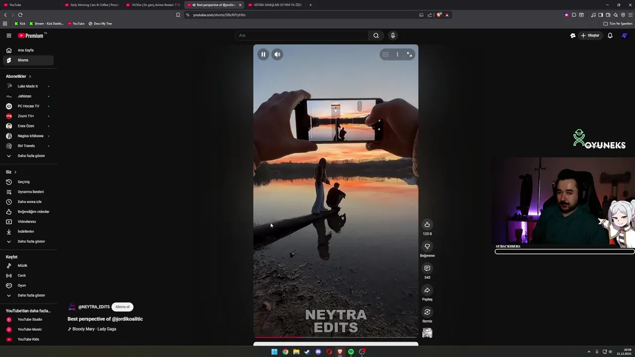Open the Brave browser main menu
This screenshot has height=357, width=635.
[x=630, y=15]
